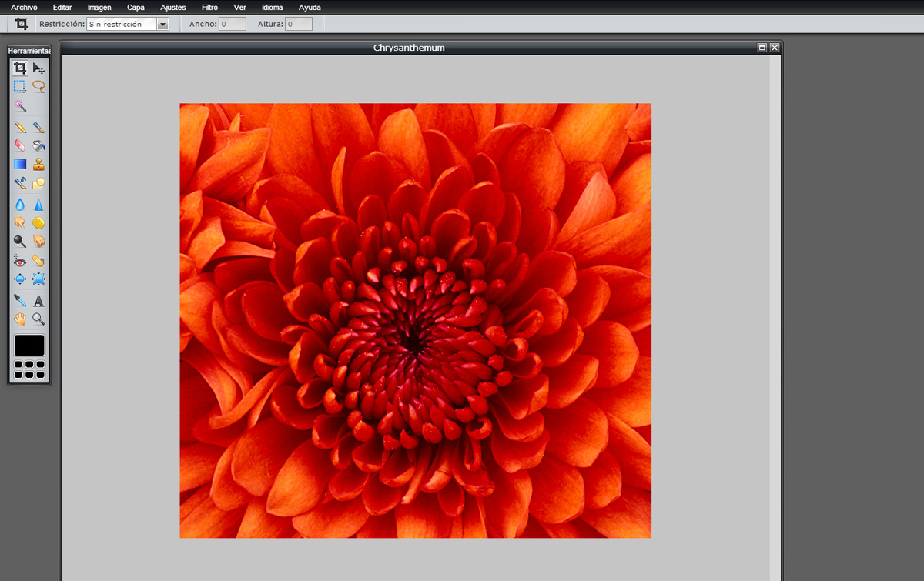The height and width of the screenshot is (581, 924).
Task: Select the Sharpen cone tool
Action: [x=38, y=205]
